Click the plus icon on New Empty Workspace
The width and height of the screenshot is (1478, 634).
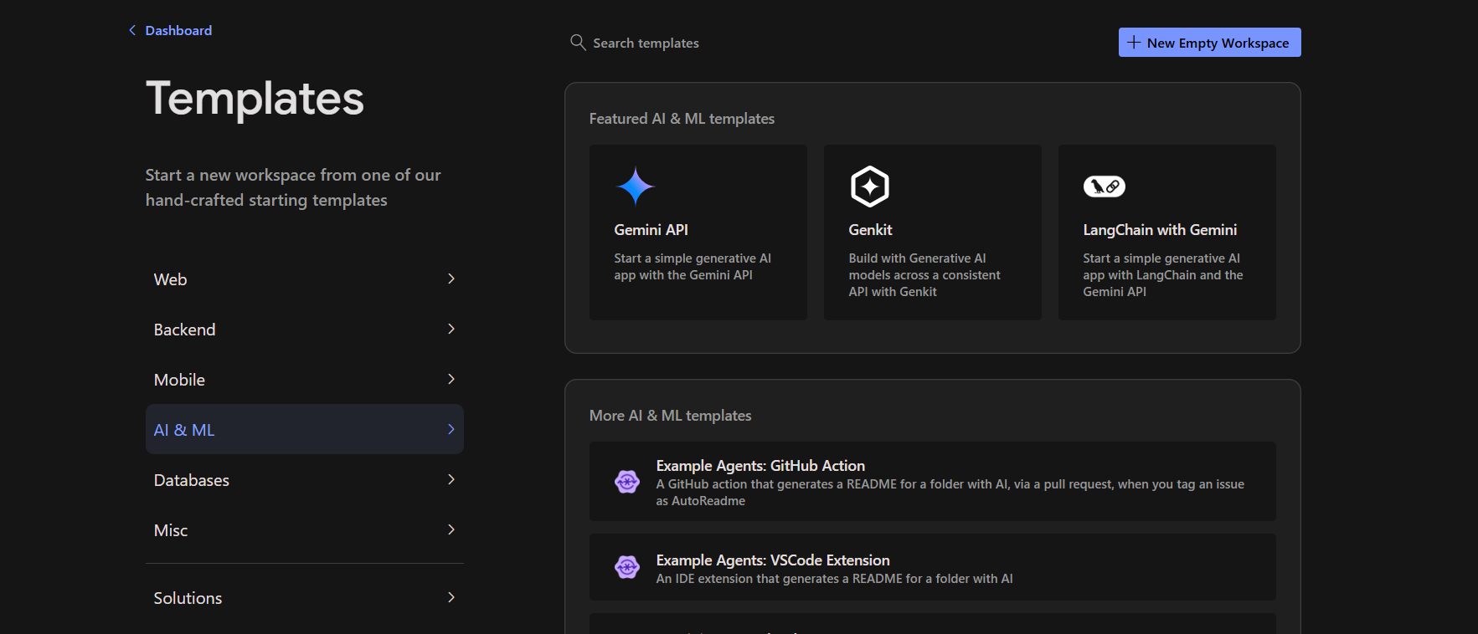click(x=1134, y=43)
